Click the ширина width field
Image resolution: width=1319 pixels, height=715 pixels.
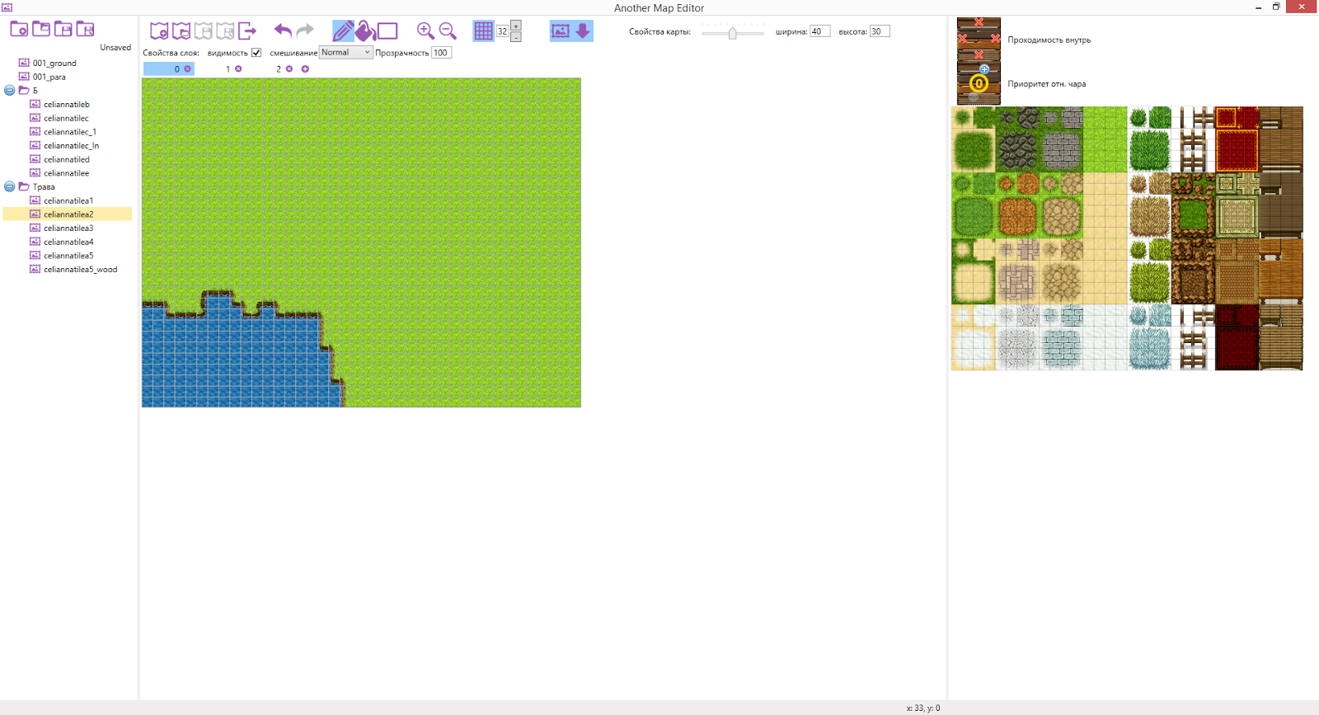tap(819, 31)
